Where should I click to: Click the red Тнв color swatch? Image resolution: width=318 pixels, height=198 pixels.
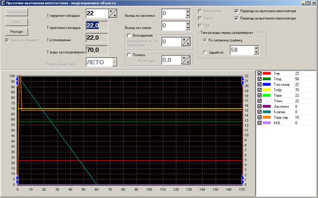click(267, 74)
